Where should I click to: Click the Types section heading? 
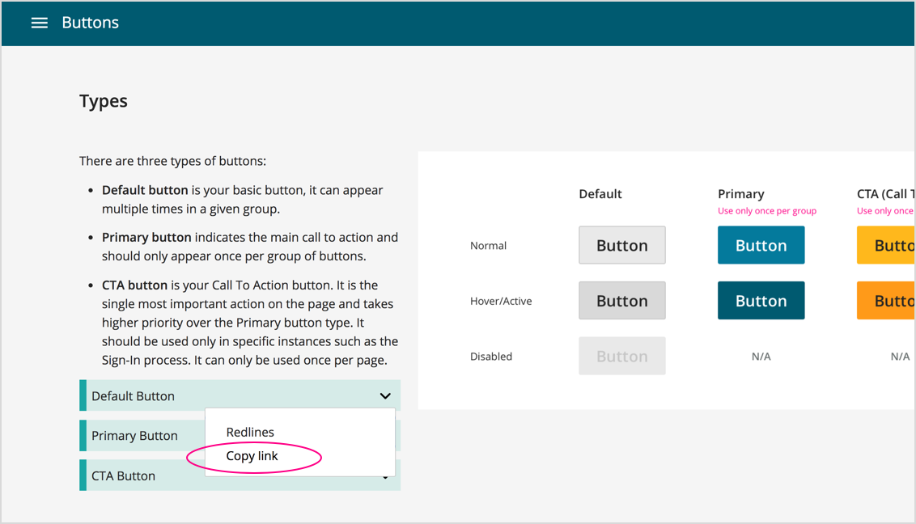click(x=104, y=101)
